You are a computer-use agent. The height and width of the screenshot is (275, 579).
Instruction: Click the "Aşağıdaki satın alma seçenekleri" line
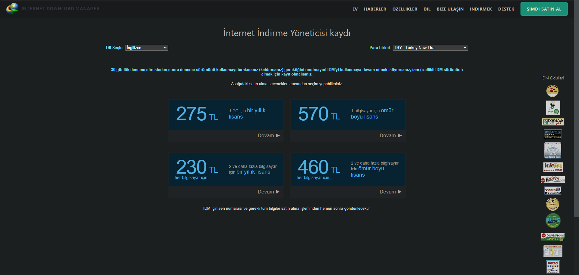(x=287, y=84)
